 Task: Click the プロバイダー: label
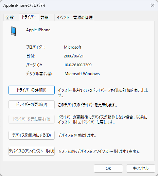(x=36, y=47)
